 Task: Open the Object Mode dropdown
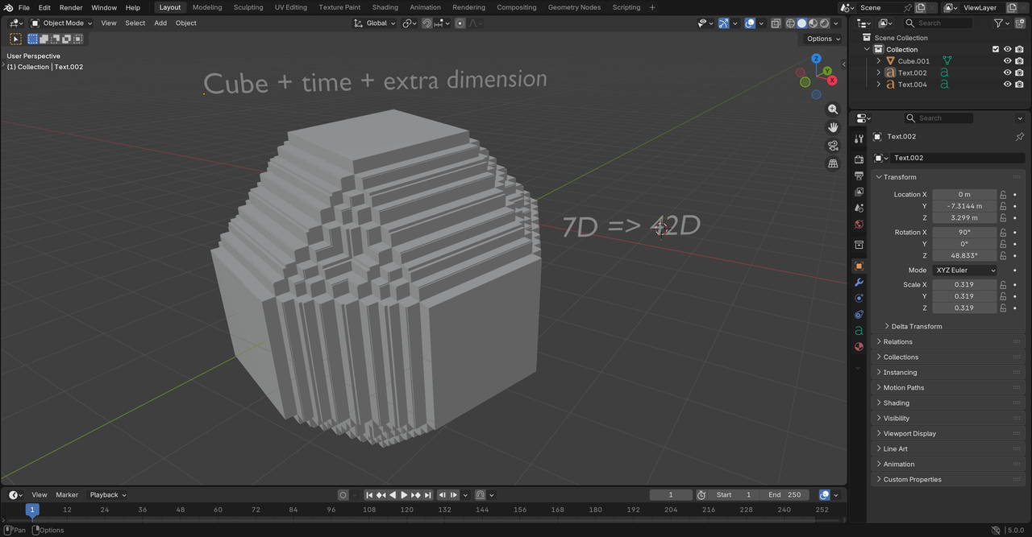(63, 23)
